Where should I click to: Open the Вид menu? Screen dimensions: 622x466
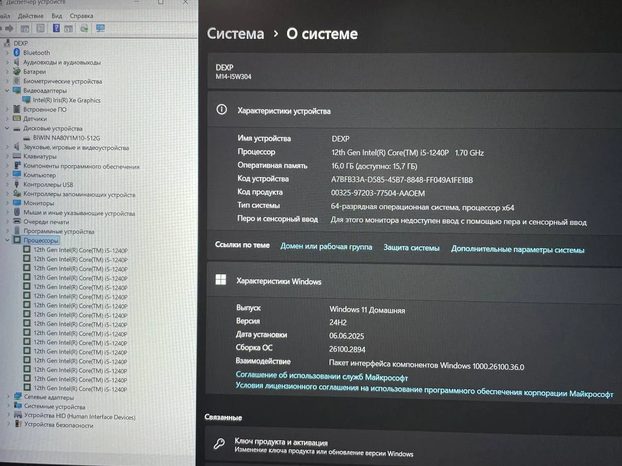57,16
